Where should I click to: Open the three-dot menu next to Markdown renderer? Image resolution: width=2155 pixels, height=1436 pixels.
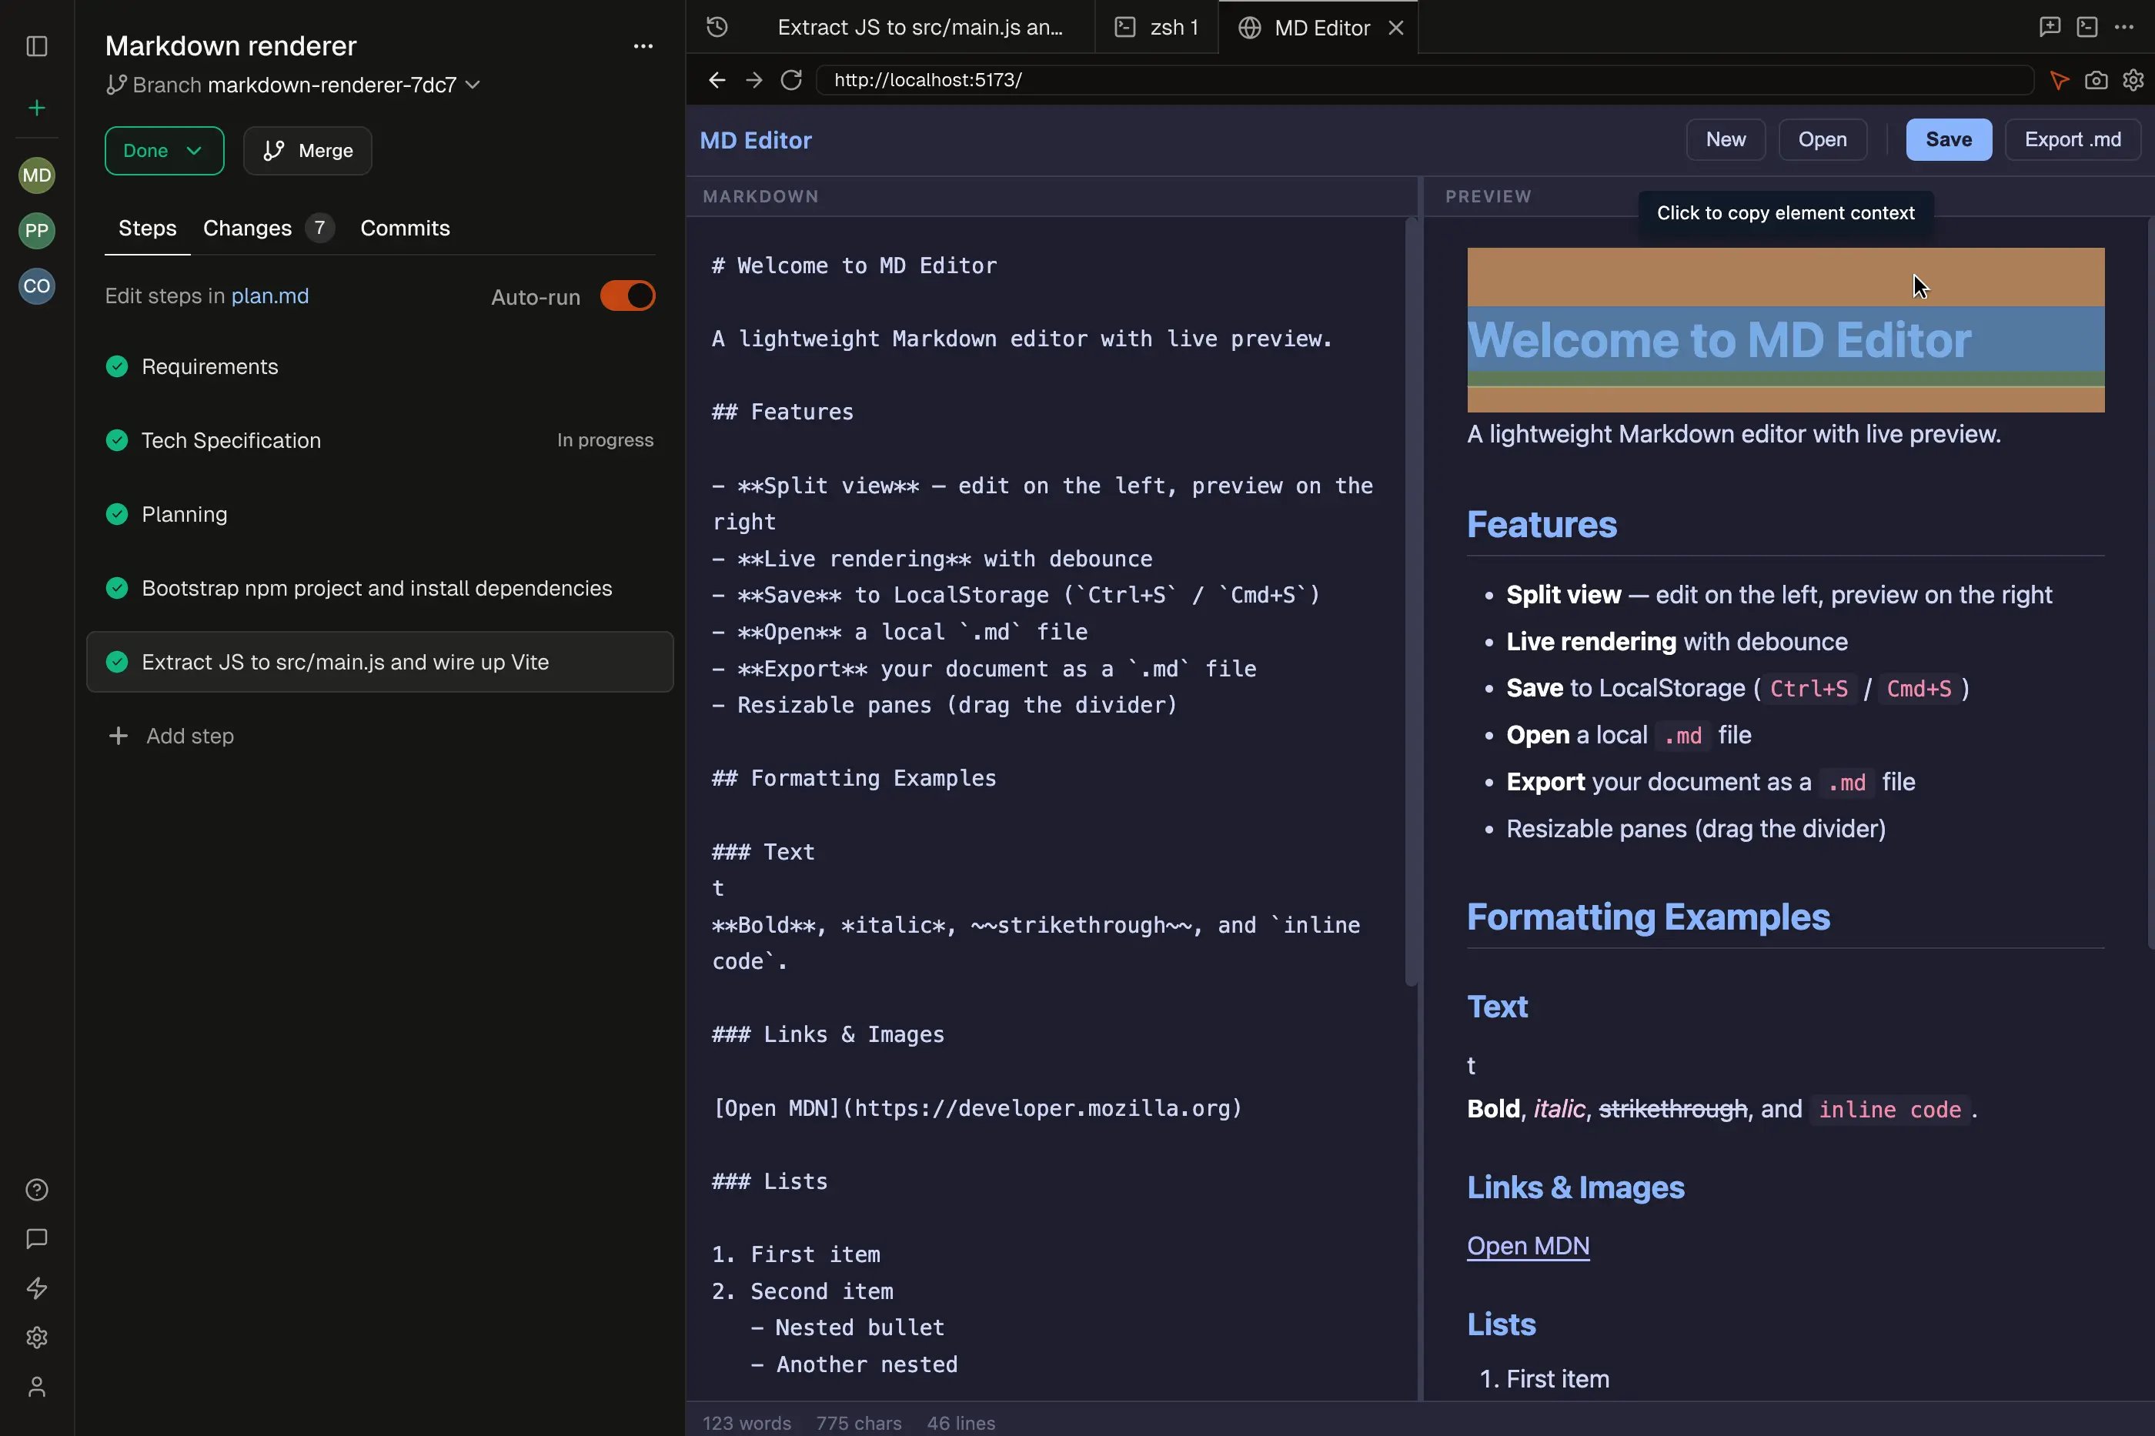(642, 45)
